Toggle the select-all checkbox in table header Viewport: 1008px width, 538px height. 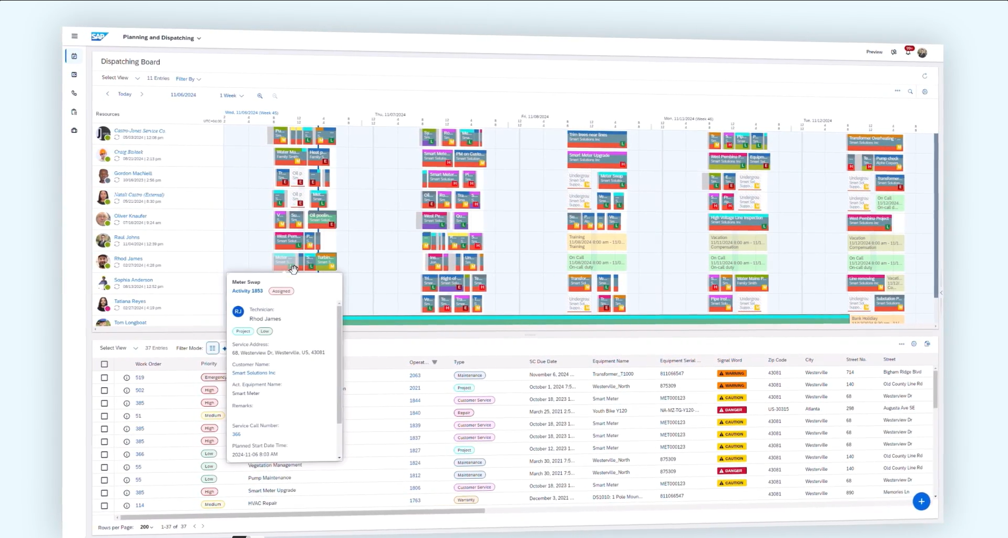click(x=105, y=364)
